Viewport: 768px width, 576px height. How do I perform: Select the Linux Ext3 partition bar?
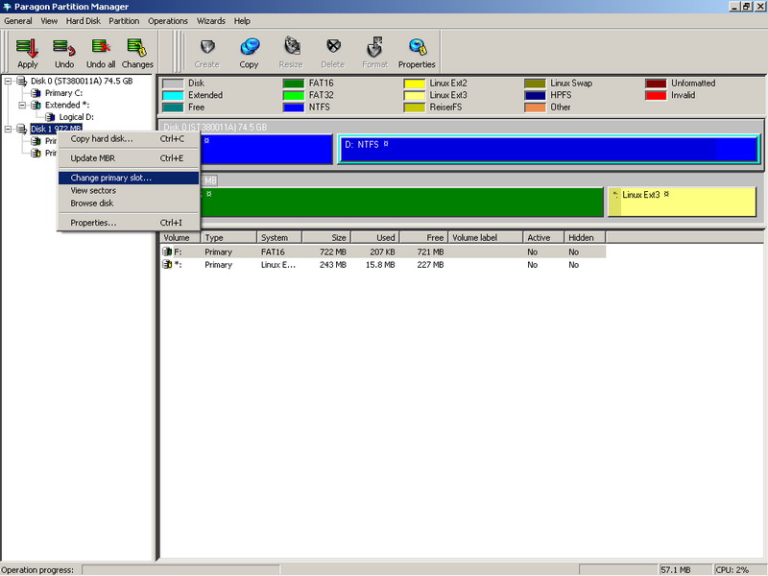[682, 202]
